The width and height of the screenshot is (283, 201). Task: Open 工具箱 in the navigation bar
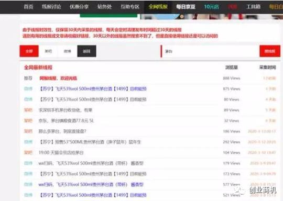click(x=253, y=7)
